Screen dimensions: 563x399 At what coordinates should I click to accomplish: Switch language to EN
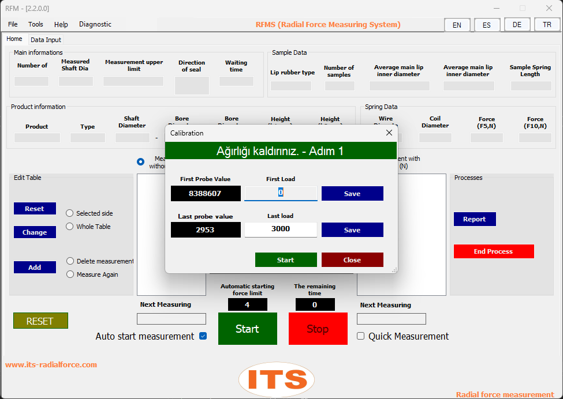coord(457,25)
